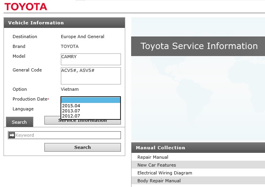Click the Search button below Keyword
The height and width of the screenshot is (187, 265).
83,147
